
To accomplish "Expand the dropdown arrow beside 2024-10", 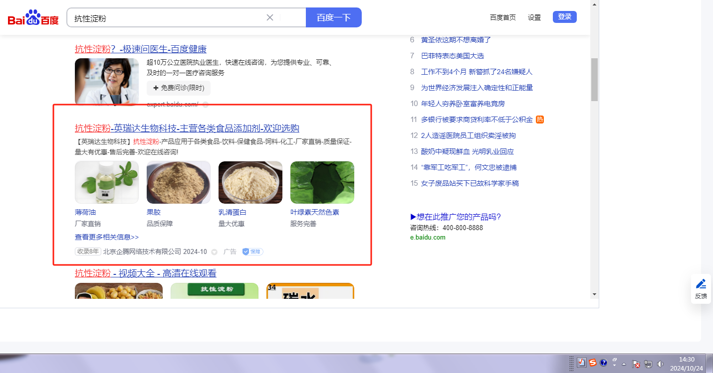I will 214,252.
